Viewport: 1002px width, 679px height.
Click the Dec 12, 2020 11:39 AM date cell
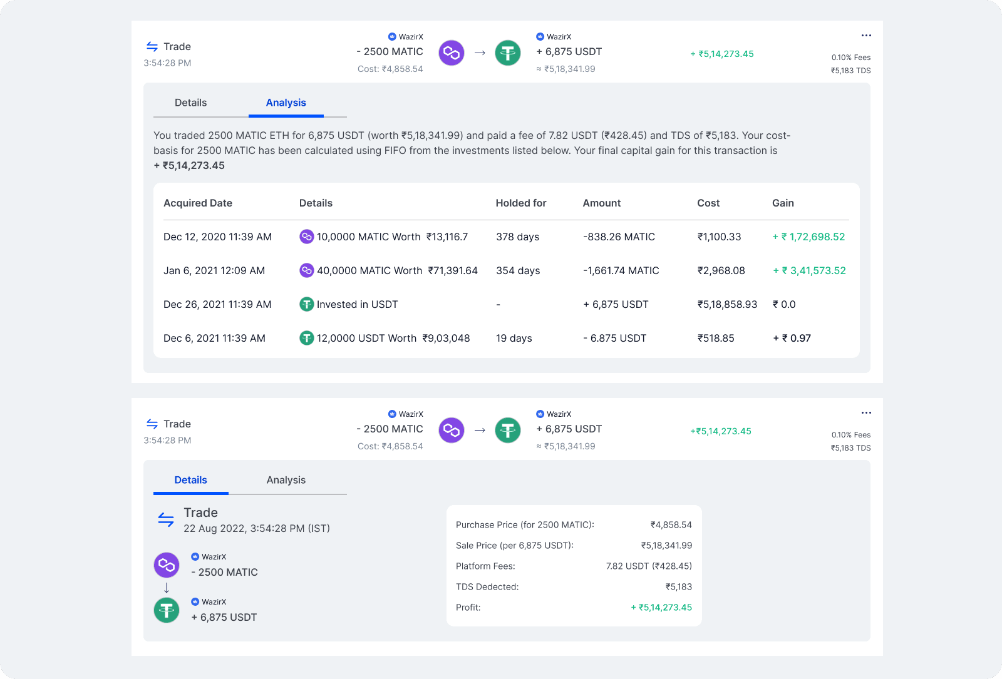click(x=217, y=237)
